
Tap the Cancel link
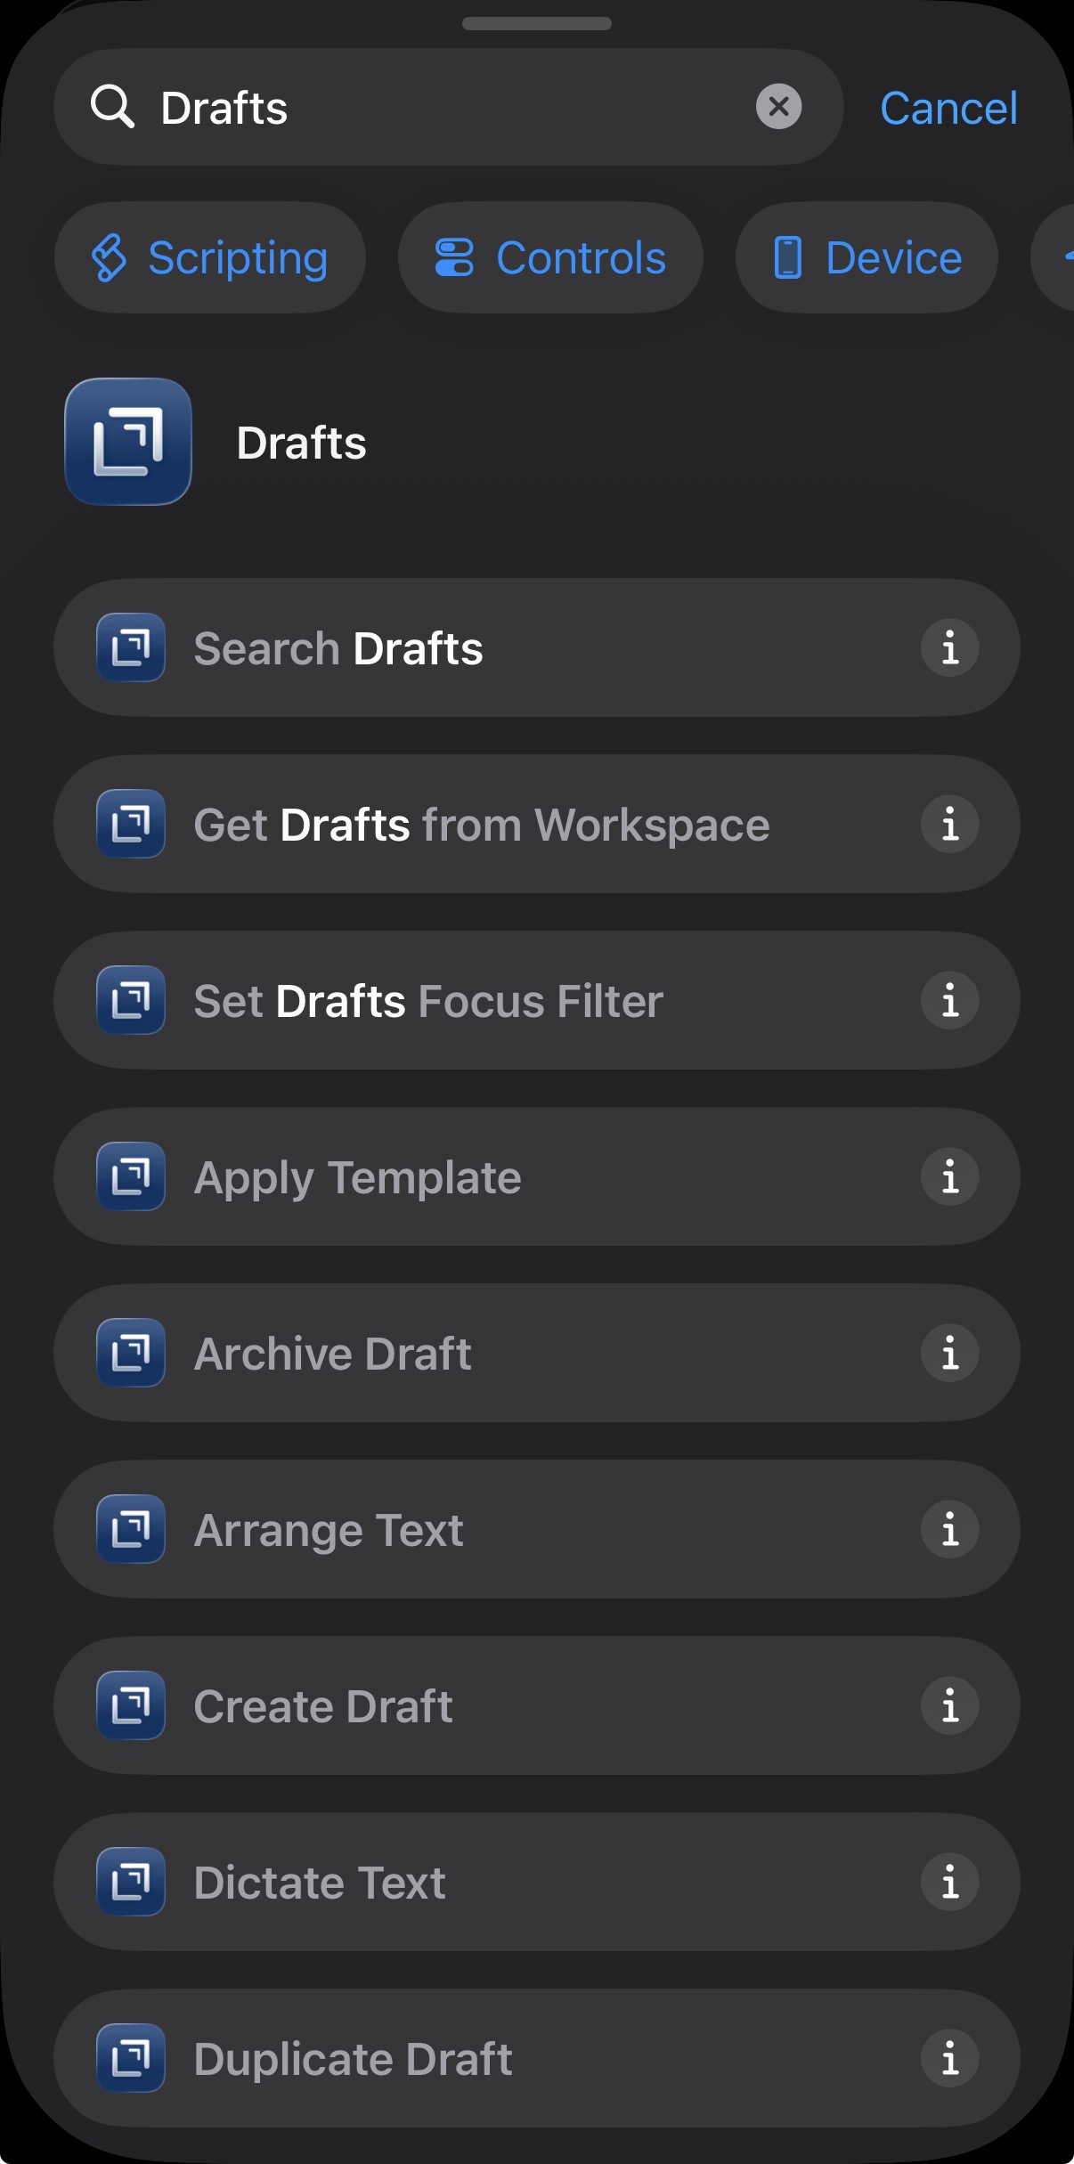[948, 109]
